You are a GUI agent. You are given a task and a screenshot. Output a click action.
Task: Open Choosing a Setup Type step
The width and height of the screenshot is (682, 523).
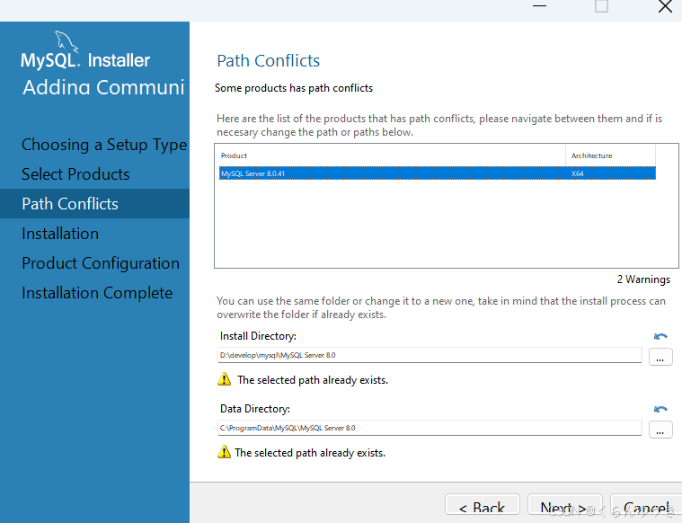pos(104,145)
